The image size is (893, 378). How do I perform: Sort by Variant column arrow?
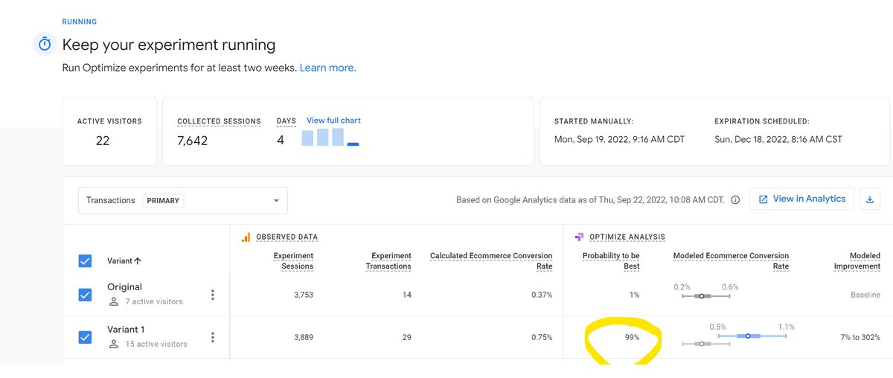pos(138,261)
